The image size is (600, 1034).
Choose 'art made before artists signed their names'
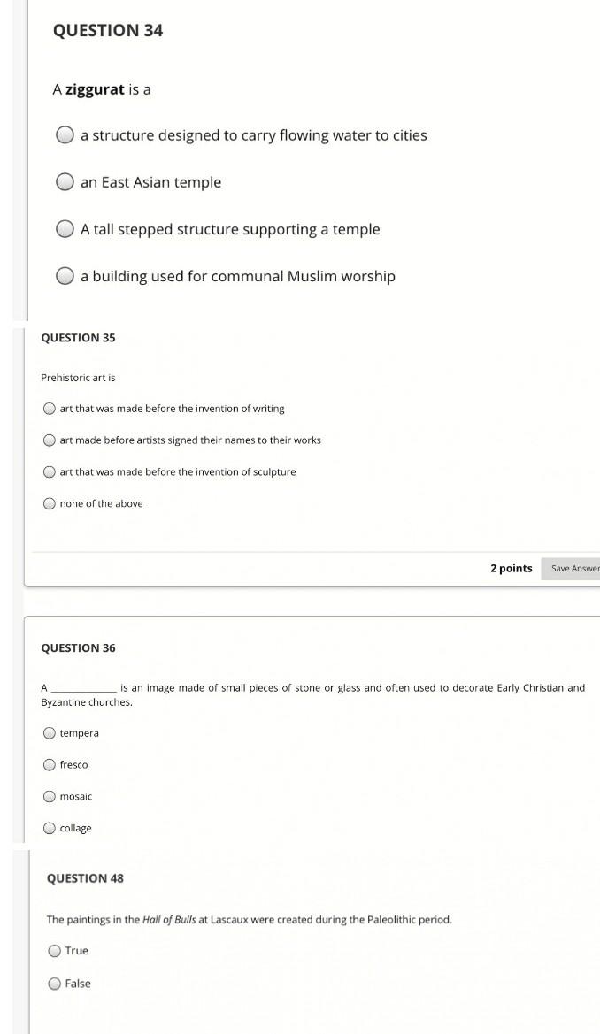click(x=50, y=440)
